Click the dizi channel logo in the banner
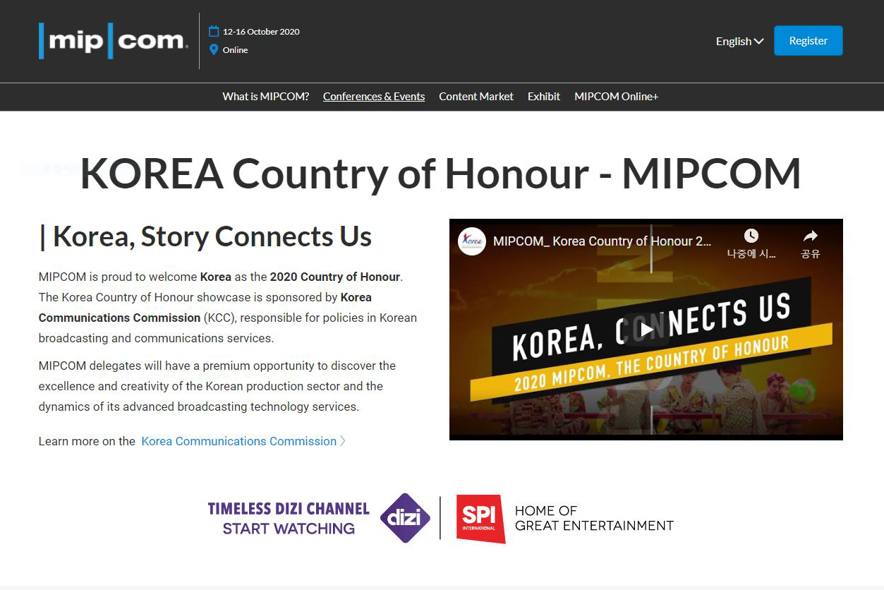The height and width of the screenshot is (590, 884). (x=406, y=518)
